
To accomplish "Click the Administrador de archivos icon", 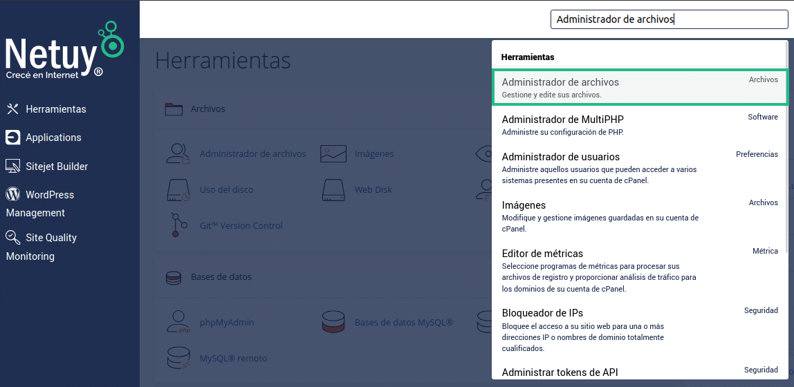I will coord(178,153).
